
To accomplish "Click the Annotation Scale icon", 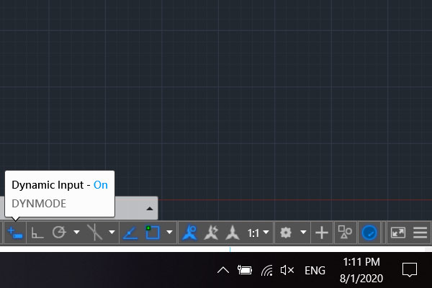I will [x=233, y=233].
